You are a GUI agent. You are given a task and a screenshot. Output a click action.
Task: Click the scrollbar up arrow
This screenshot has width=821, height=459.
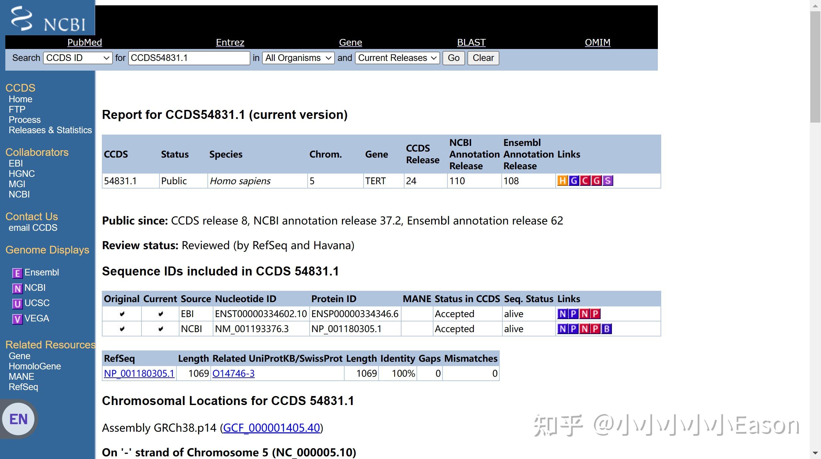(x=815, y=6)
